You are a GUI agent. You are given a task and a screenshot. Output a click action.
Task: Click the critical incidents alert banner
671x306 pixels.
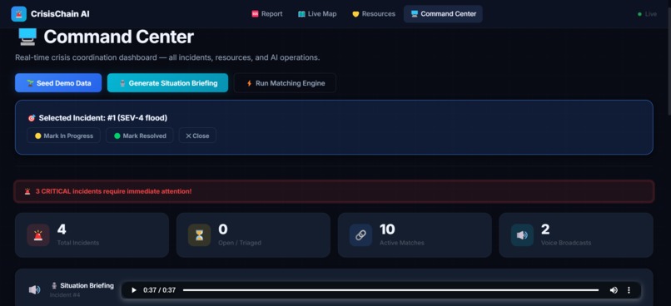[334, 191]
